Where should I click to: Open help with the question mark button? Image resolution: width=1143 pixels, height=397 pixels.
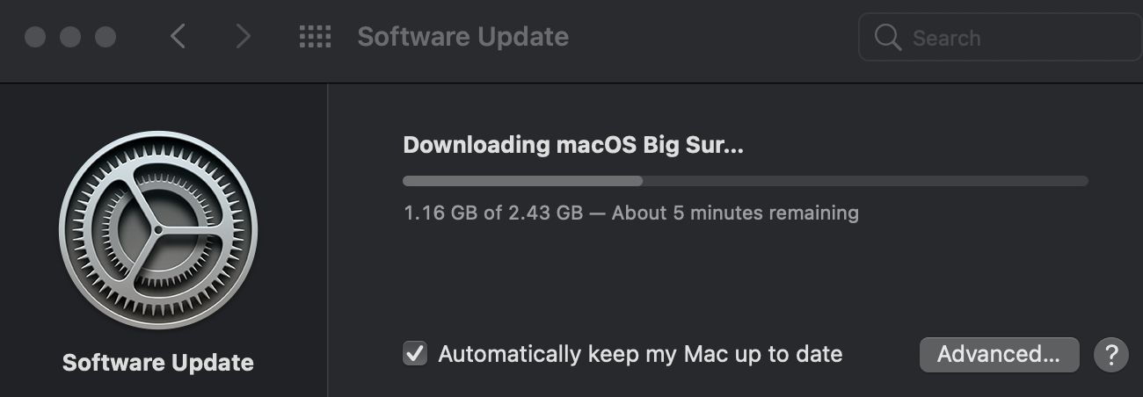[1111, 355]
